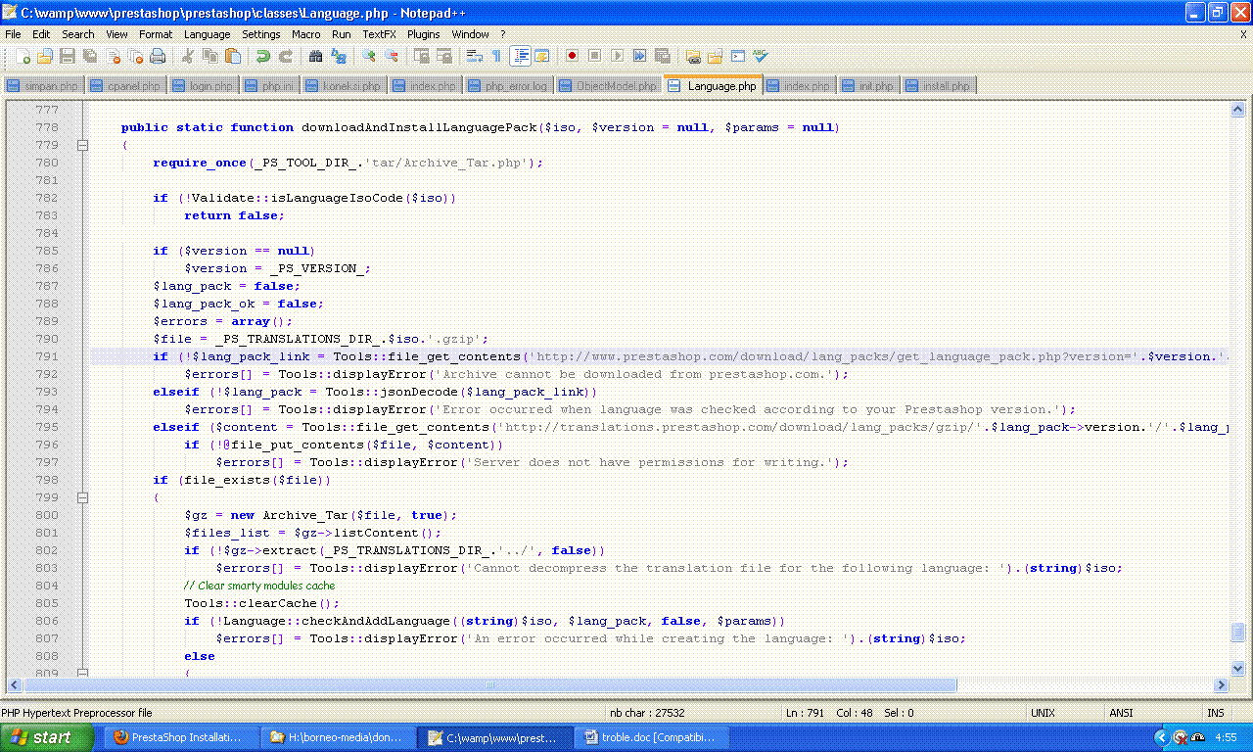Click the Paste toolbar icon
The image size is (1253, 752).
[x=233, y=57]
